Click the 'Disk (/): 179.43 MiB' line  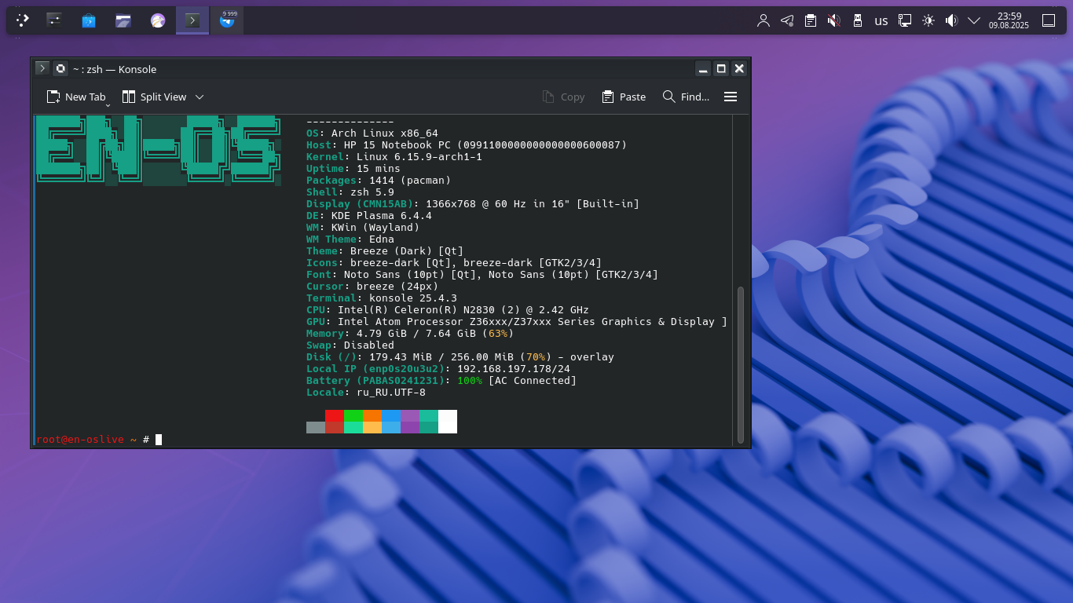tap(460, 357)
